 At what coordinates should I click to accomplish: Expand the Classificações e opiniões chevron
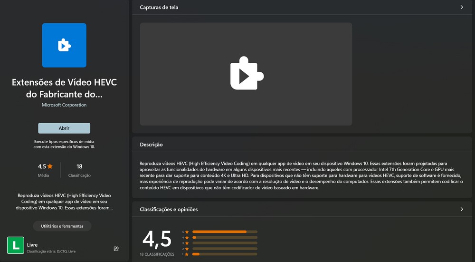(x=462, y=209)
